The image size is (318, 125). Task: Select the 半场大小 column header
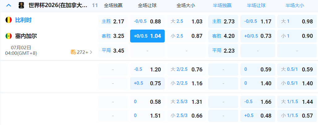click(295, 6)
